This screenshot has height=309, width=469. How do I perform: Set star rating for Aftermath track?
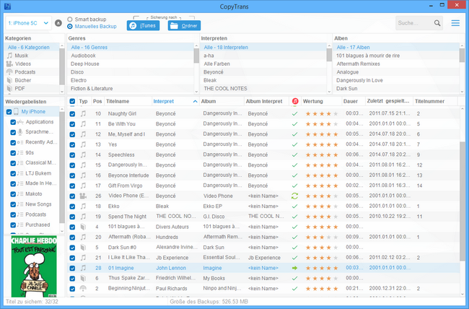click(322, 237)
